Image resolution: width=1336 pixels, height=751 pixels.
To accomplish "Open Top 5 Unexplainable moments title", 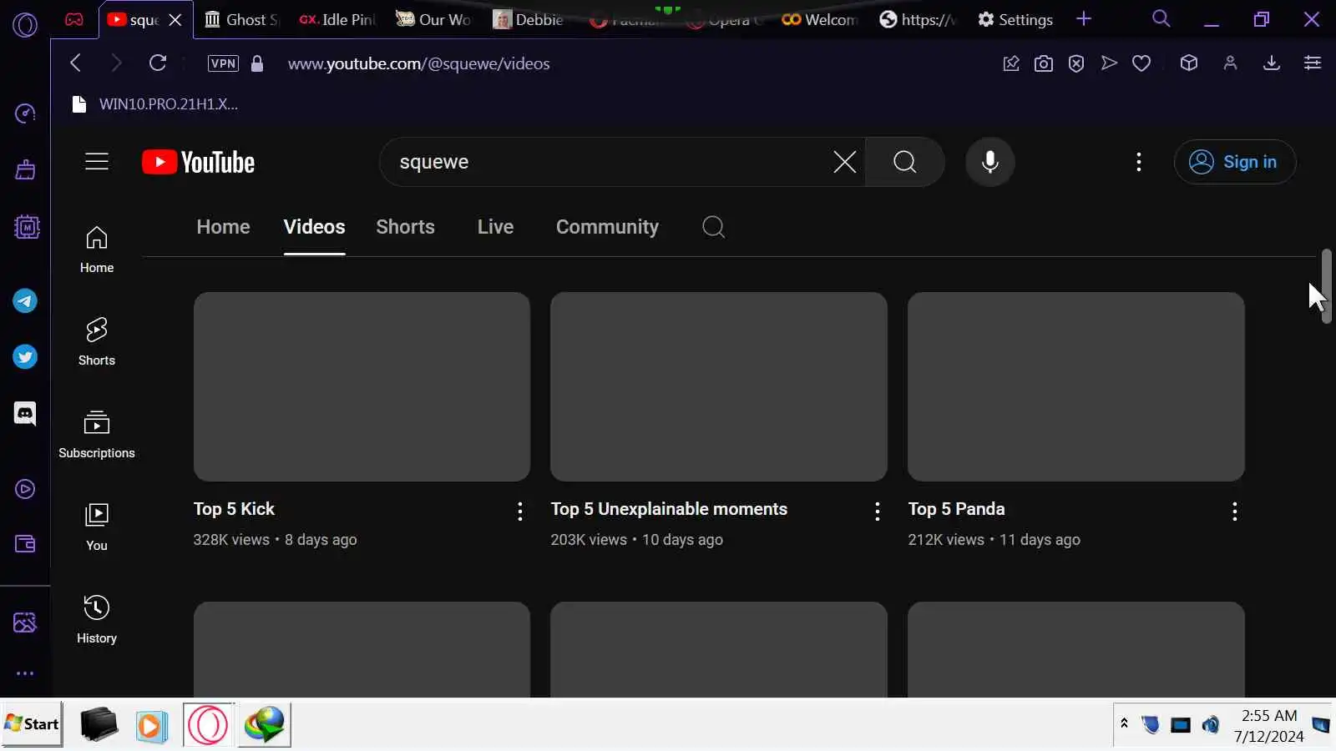I will [670, 509].
